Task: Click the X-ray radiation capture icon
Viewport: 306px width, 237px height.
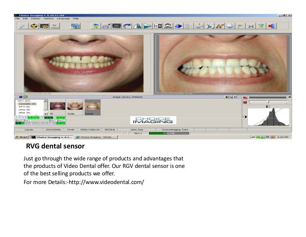Action: coord(34,26)
